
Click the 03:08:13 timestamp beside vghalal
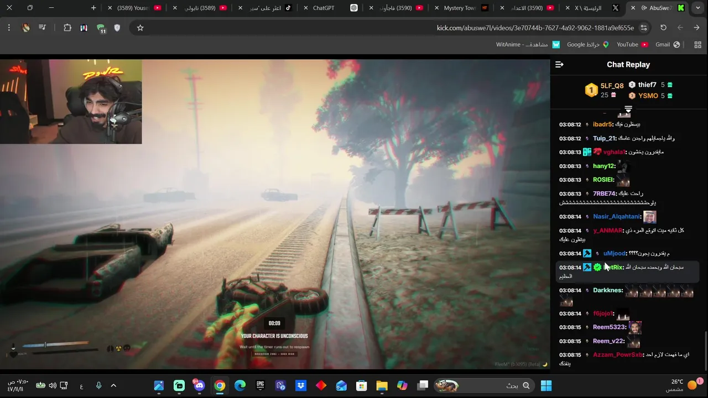570,152
